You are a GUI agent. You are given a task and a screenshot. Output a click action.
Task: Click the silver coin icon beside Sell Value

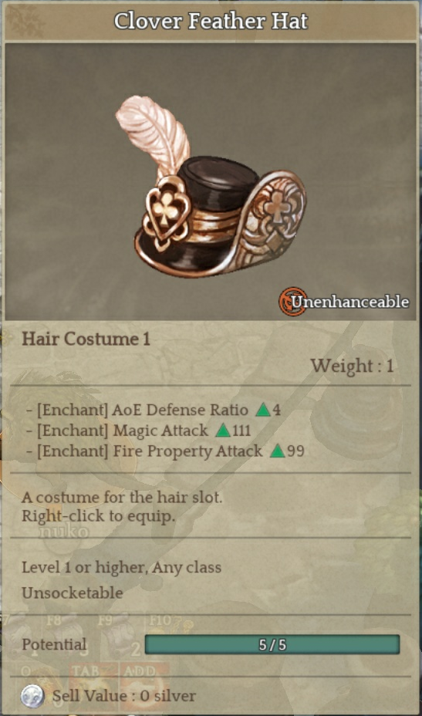click(33, 696)
